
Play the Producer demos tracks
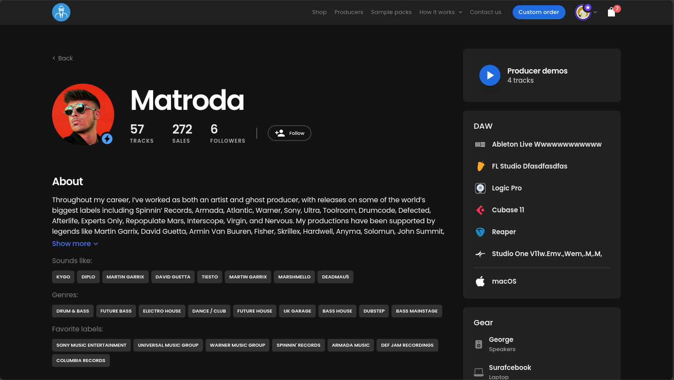489,75
